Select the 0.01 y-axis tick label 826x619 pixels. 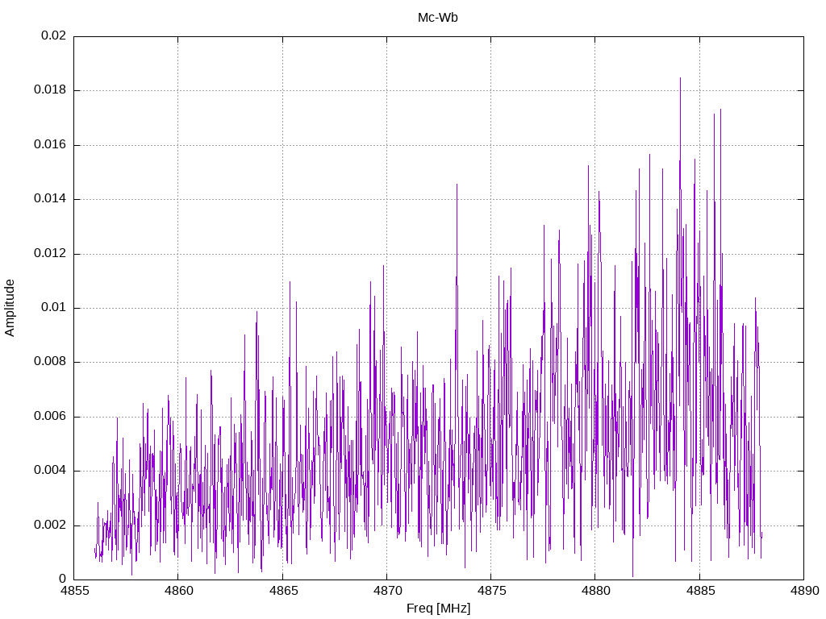pyautogui.click(x=53, y=308)
